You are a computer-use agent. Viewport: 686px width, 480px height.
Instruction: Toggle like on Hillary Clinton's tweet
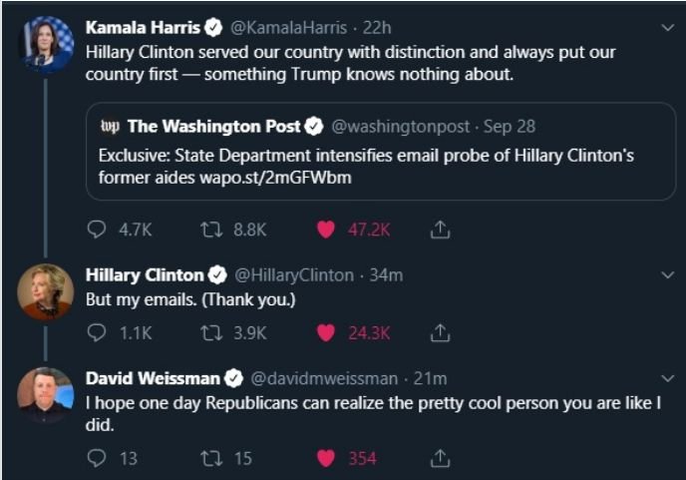tap(324, 333)
